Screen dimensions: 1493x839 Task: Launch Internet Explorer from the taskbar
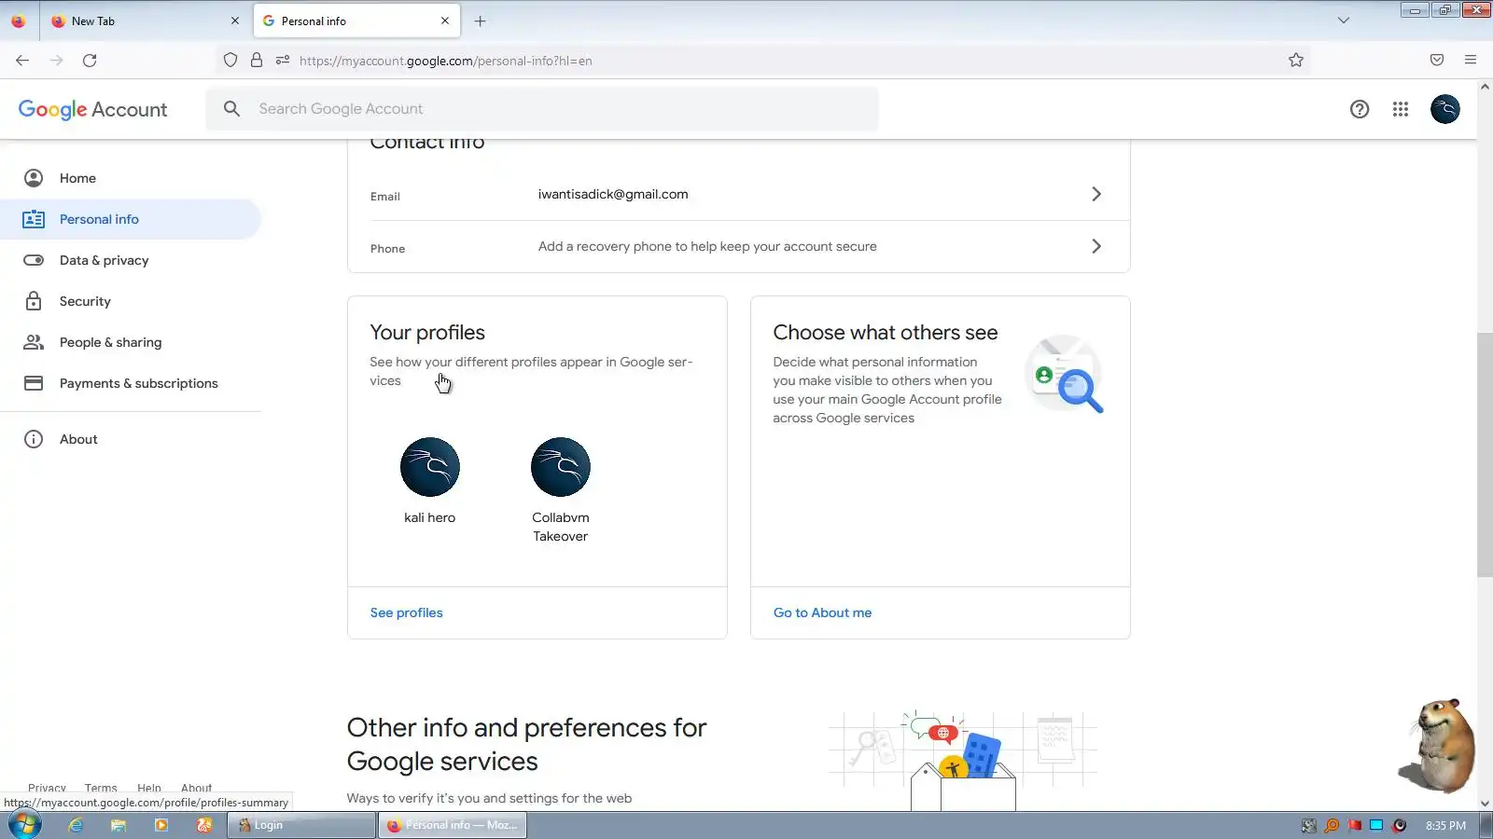click(x=76, y=825)
